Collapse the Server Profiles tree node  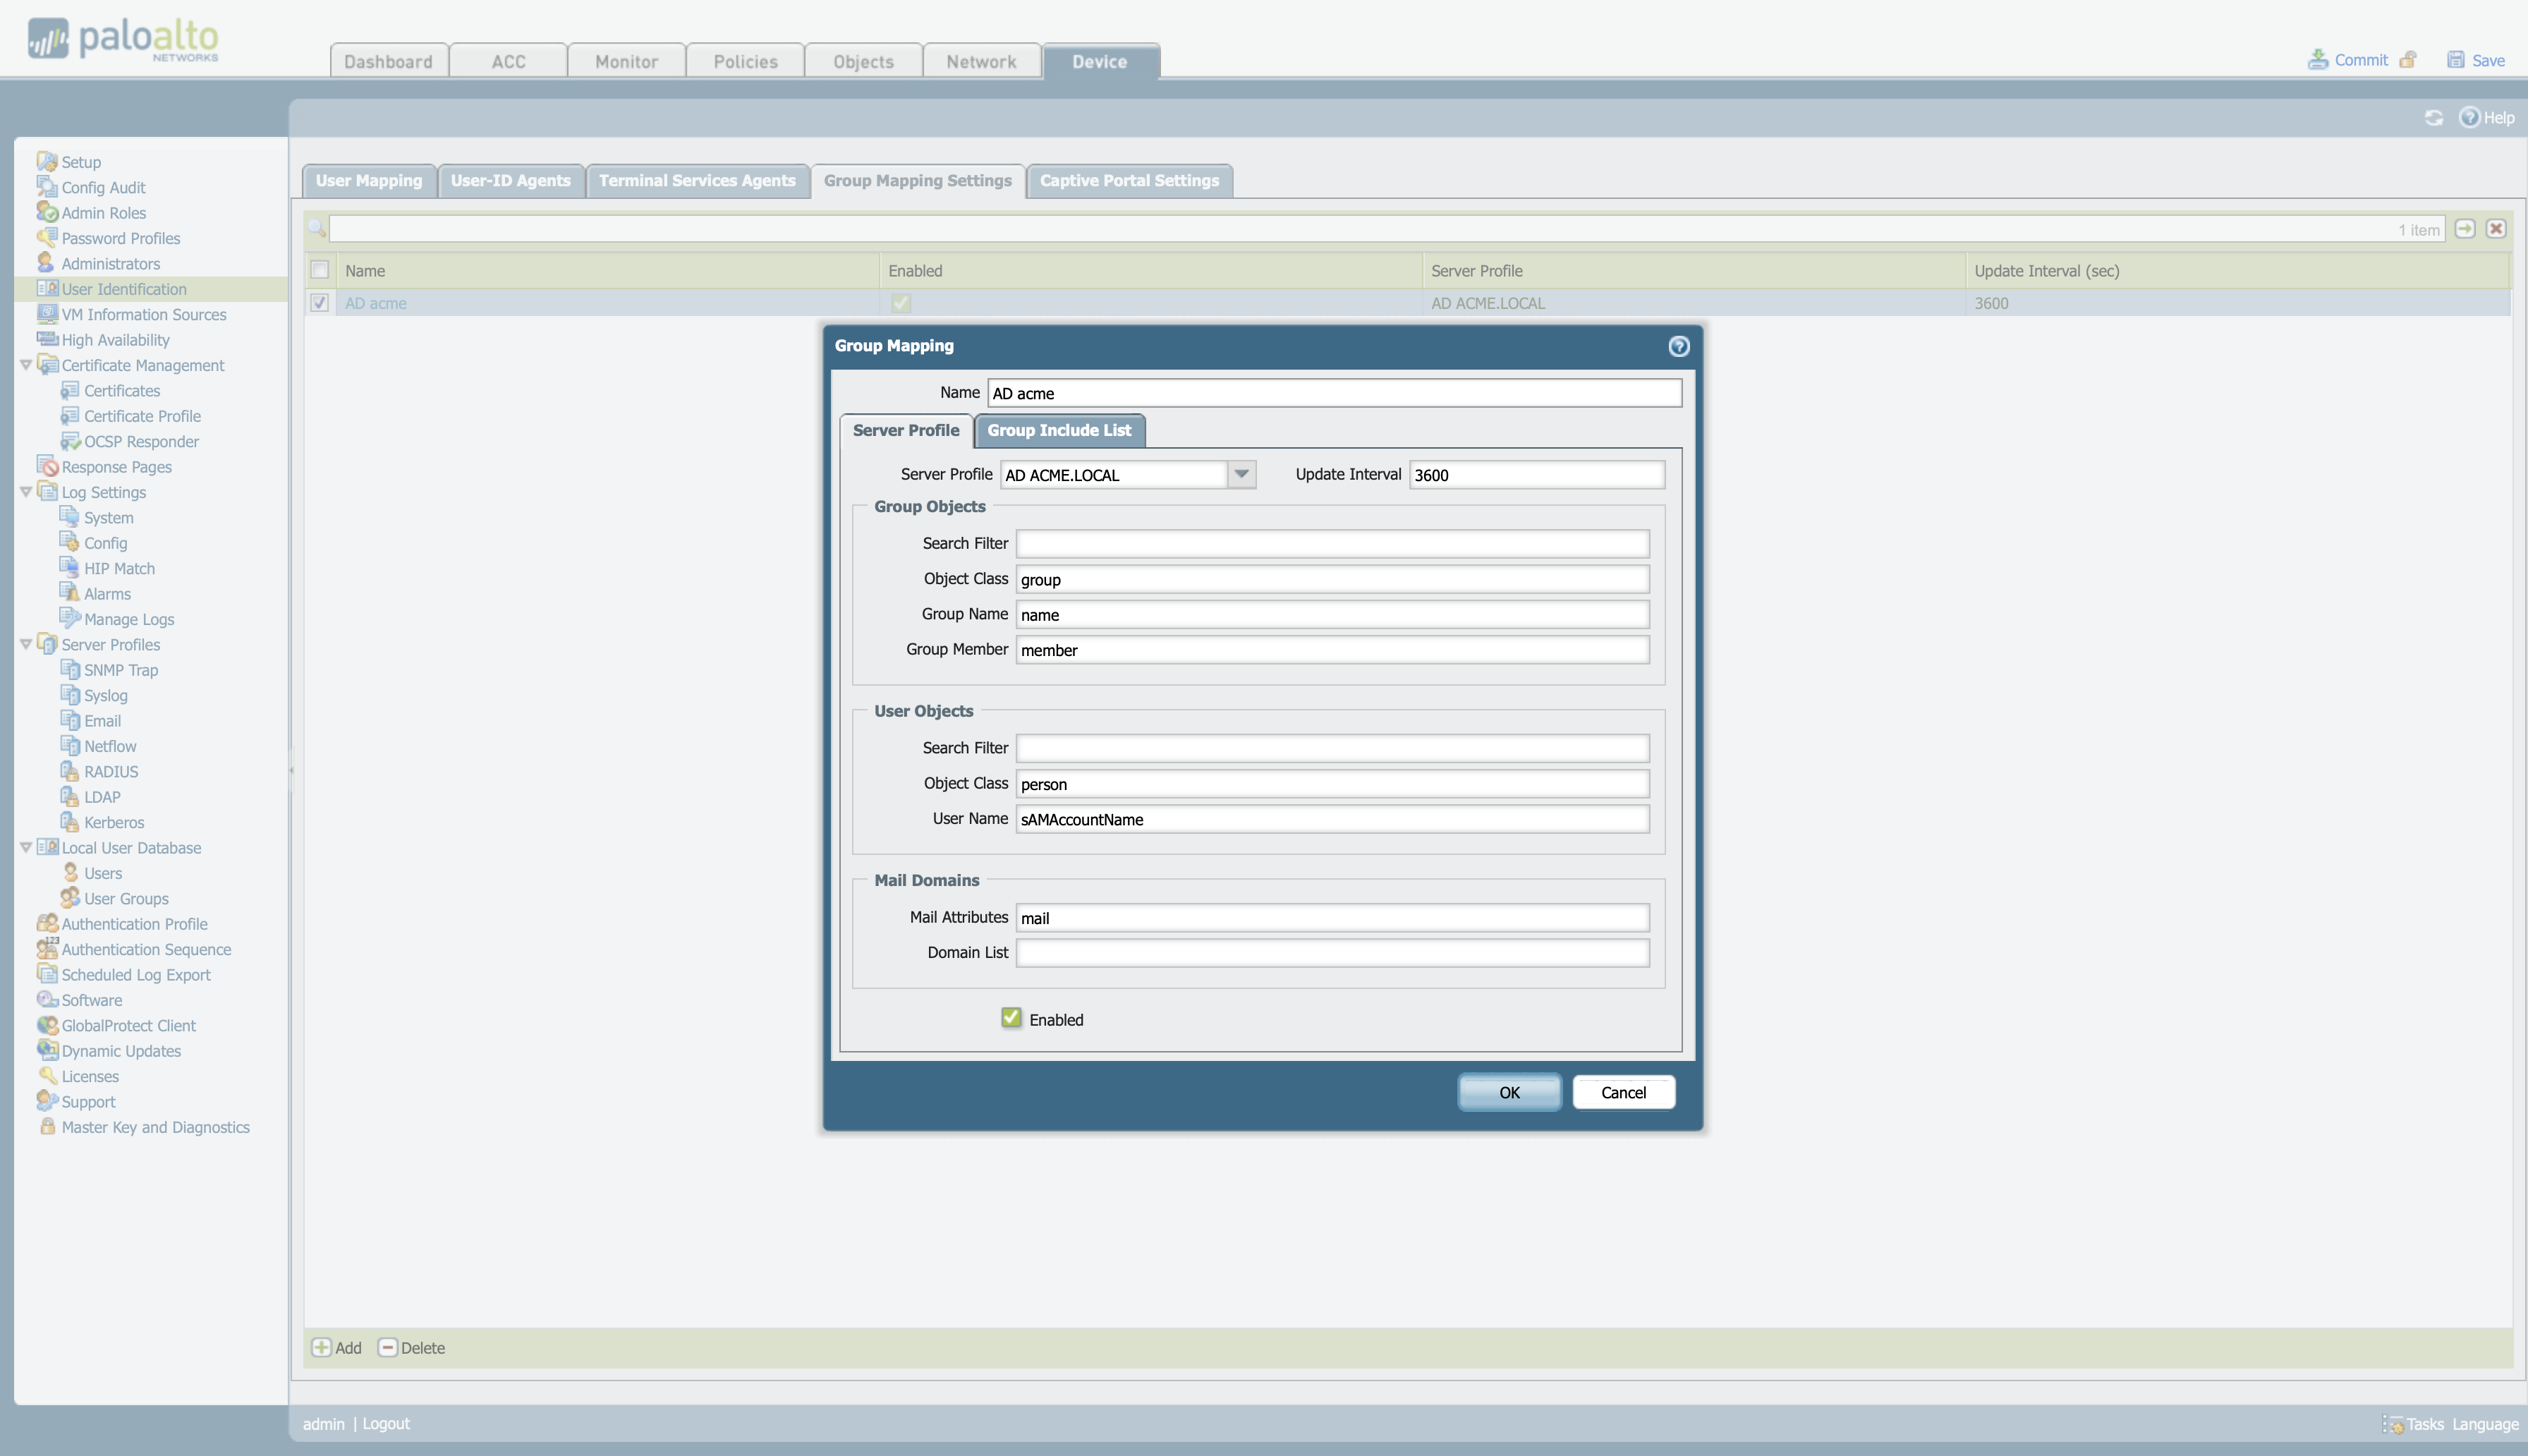pos(26,644)
